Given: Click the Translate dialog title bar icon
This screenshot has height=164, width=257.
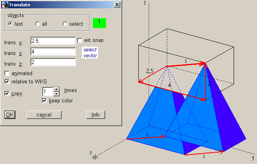Looking at the screenshot, I should pos(5,5).
